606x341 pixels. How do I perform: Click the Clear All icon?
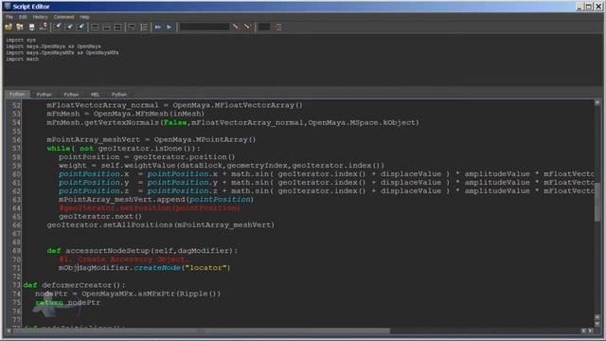coord(80,27)
